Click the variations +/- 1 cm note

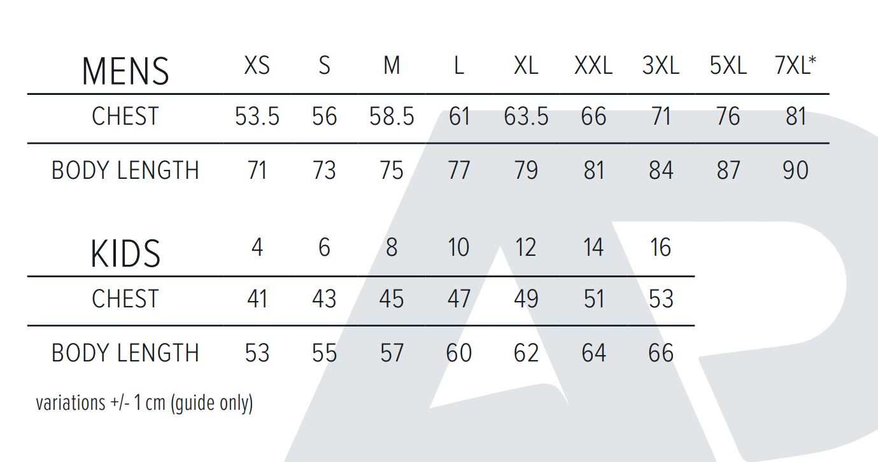pos(145,403)
